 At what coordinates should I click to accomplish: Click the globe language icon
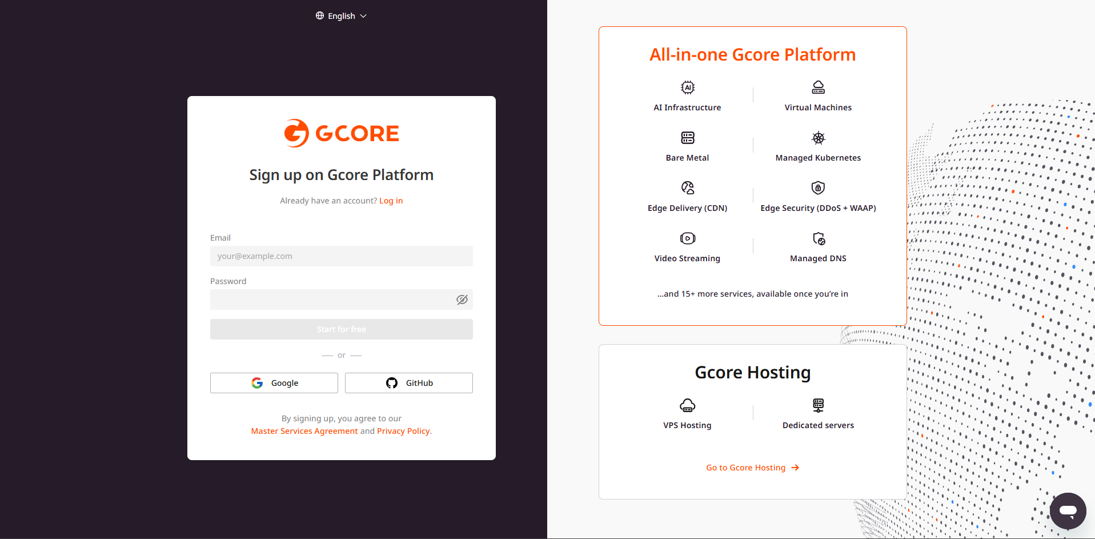(x=320, y=15)
